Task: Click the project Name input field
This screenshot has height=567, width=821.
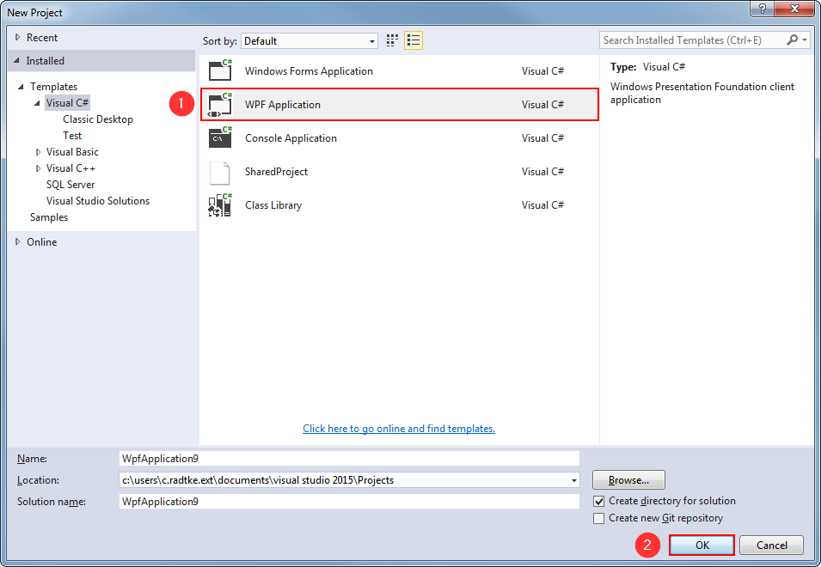Action: [x=349, y=458]
